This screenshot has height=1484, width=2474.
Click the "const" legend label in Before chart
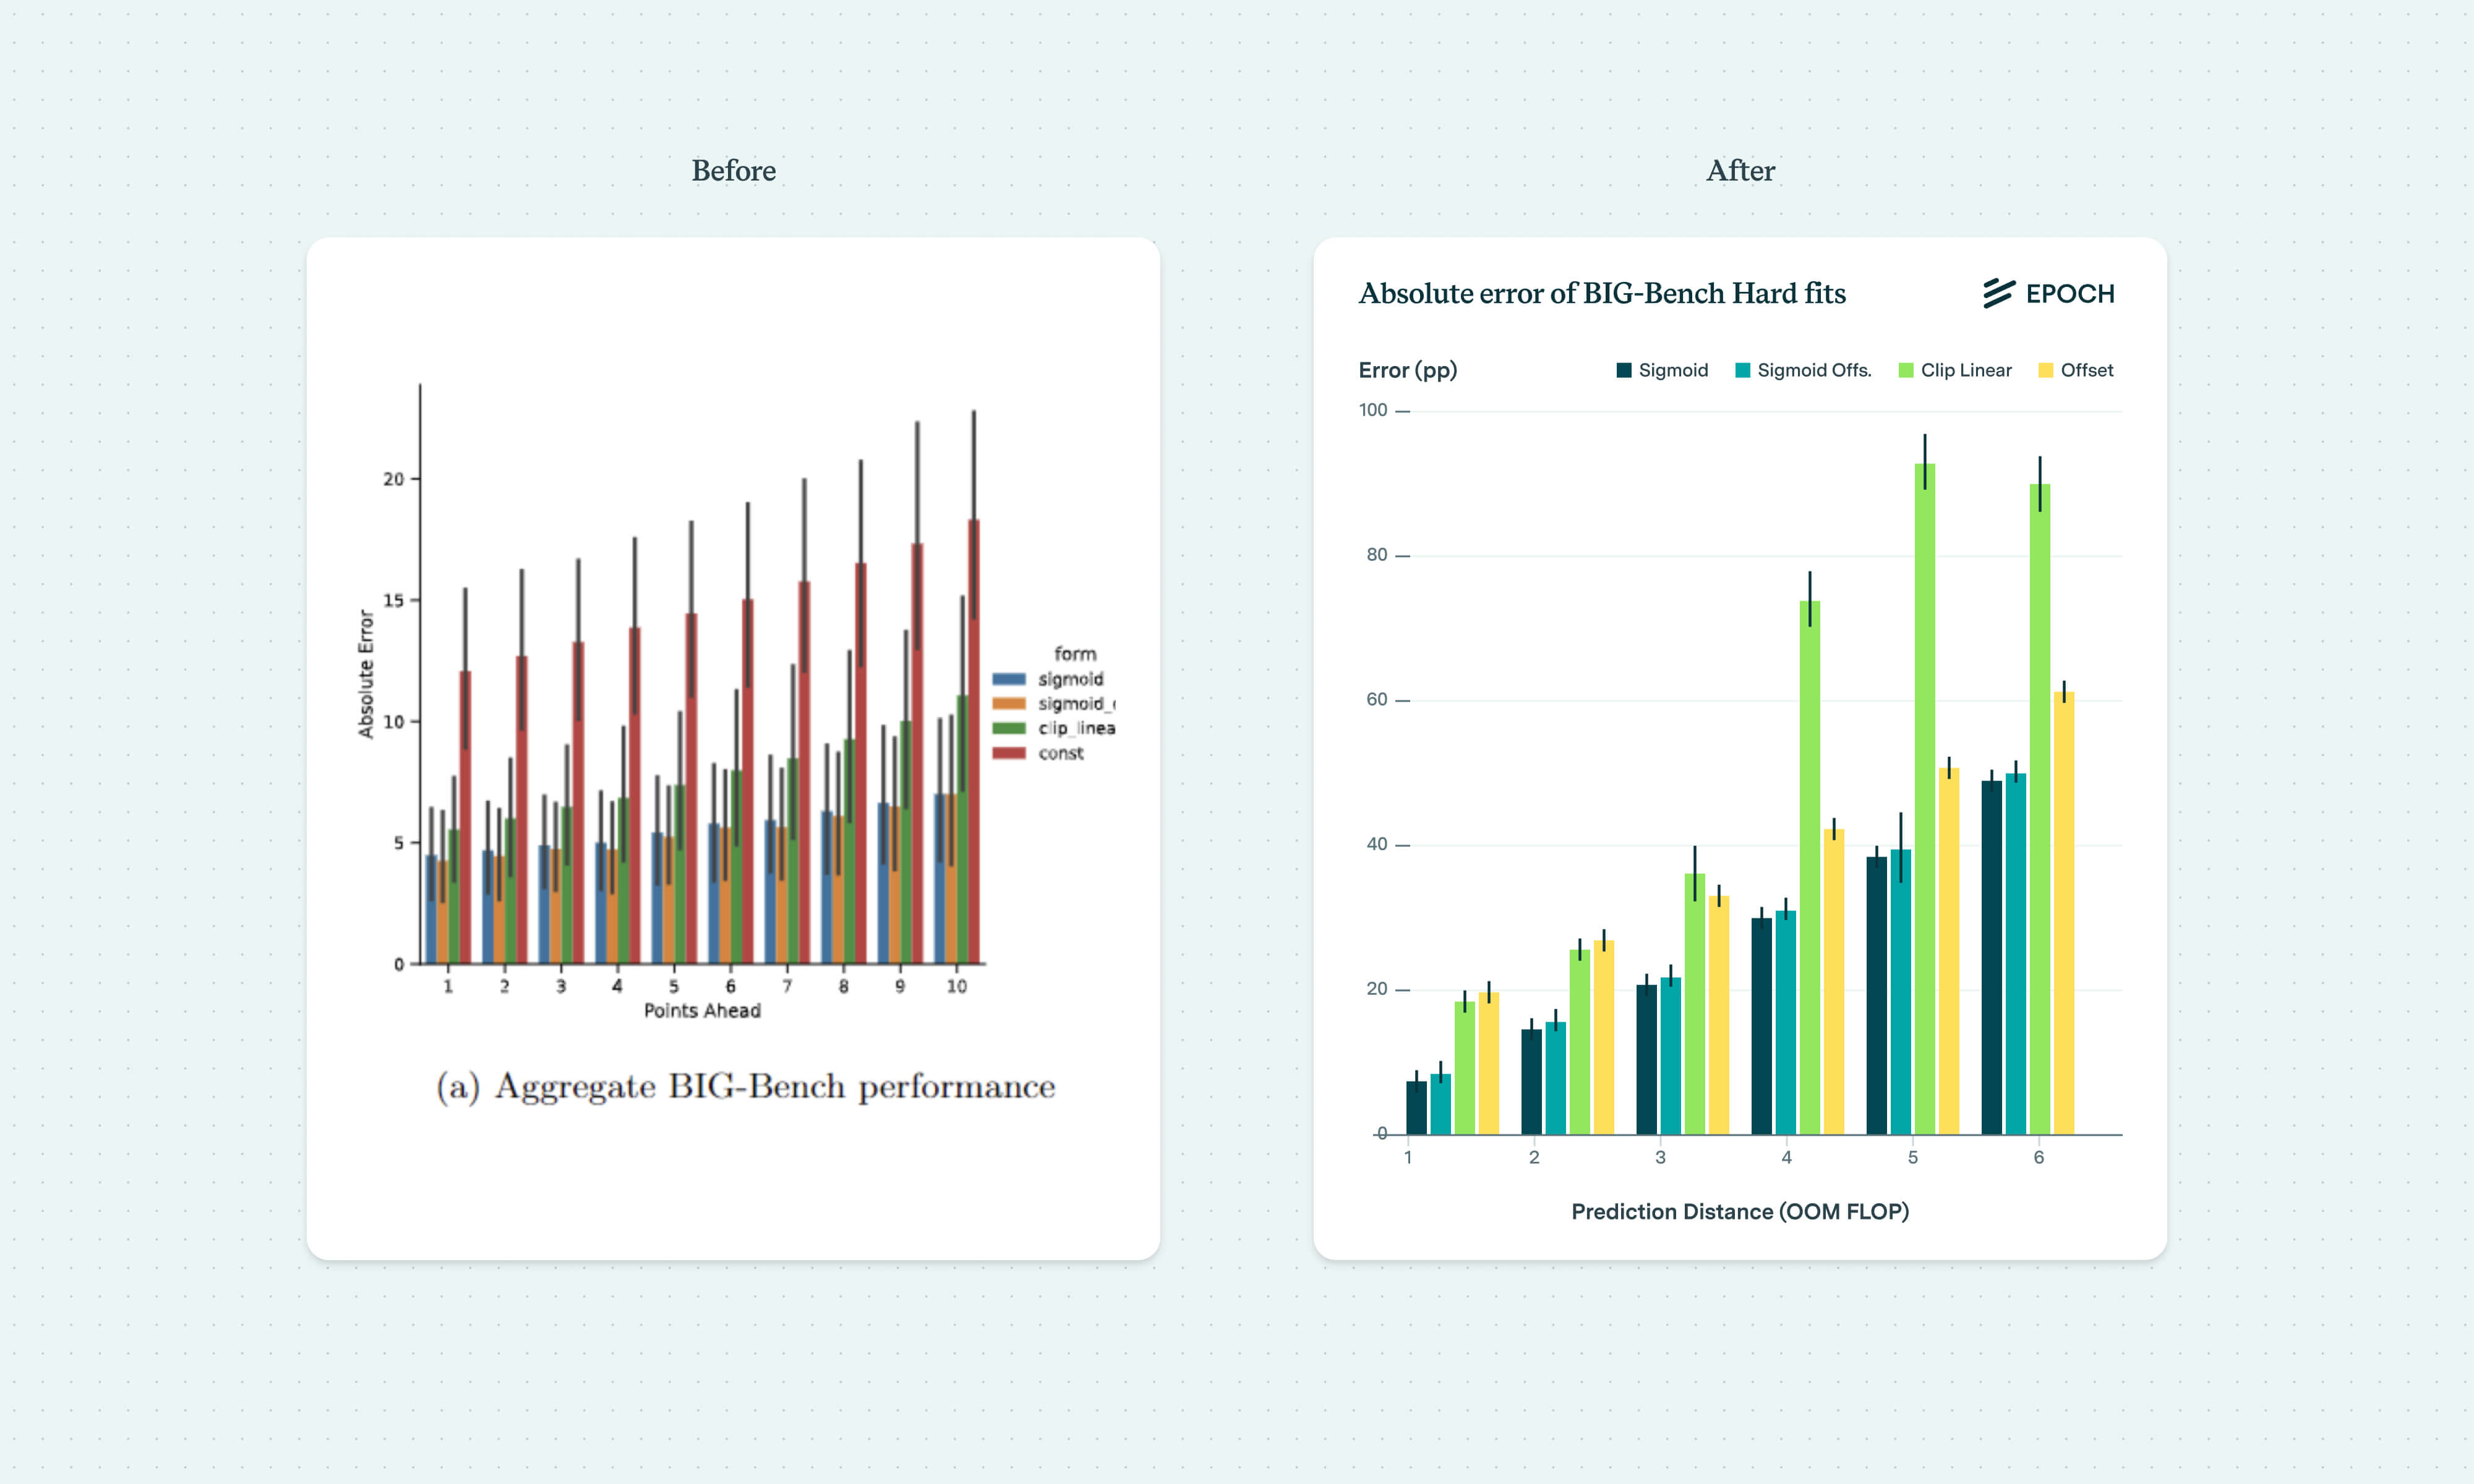click(1060, 753)
